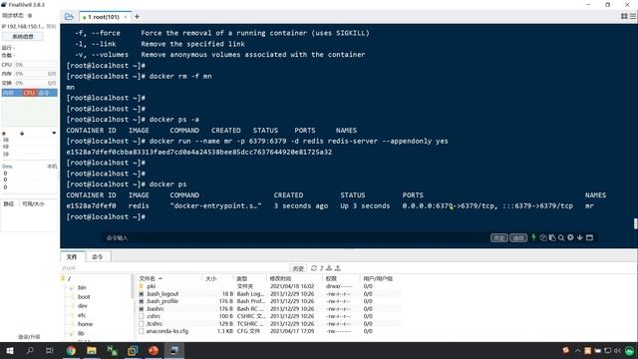The image size is (638, 359).
Task: Open the network interface dropdown arrow
Action: [x=54, y=133]
